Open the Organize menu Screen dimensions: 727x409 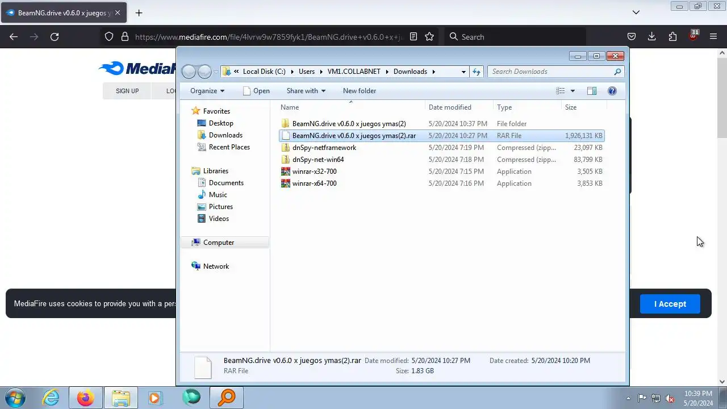click(207, 91)
